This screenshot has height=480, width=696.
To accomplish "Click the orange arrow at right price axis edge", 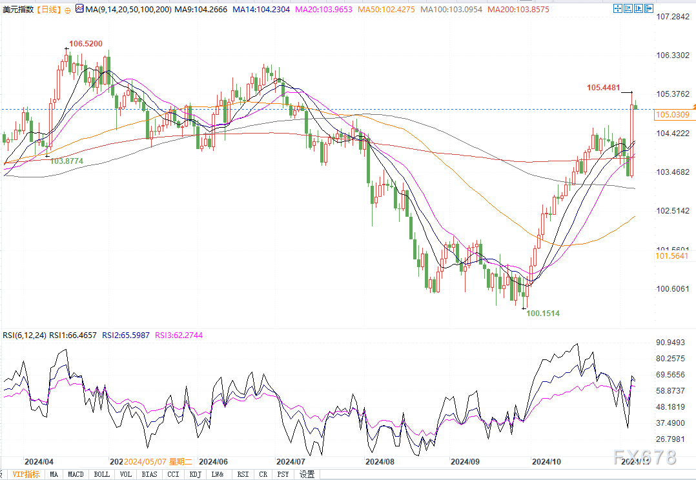I will tap(694, 106).
